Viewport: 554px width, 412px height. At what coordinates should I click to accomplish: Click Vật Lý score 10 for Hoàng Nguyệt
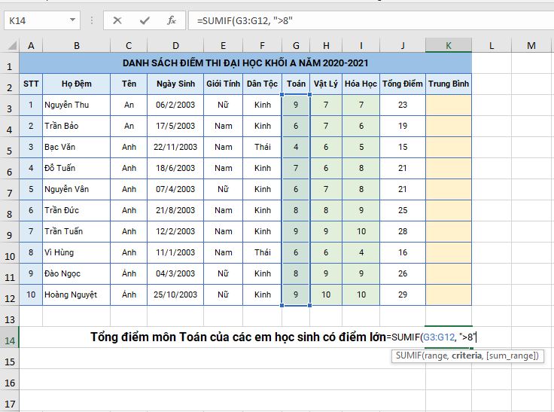(x=326, y=295)
